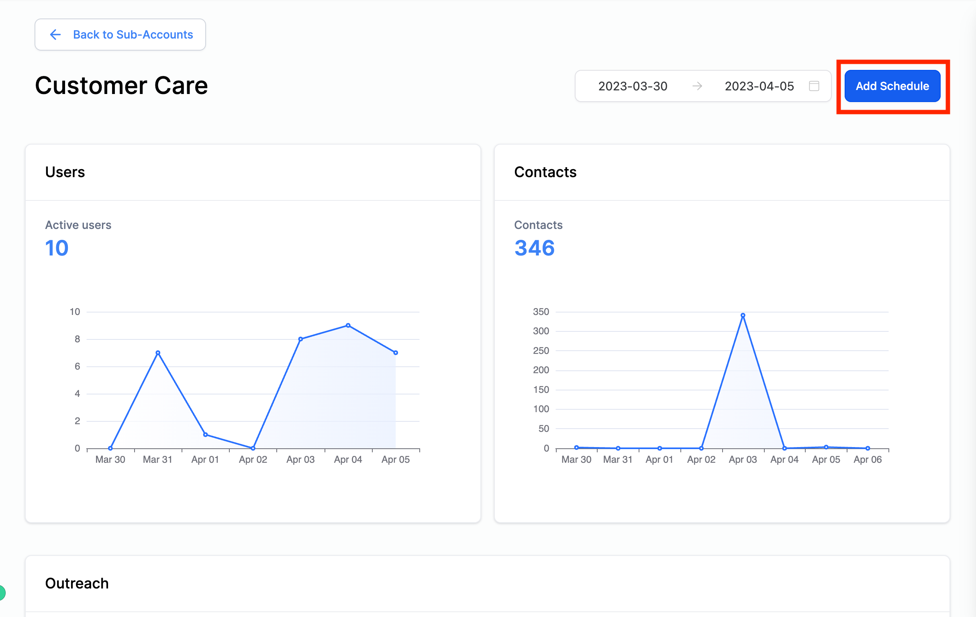Viewport: 976px width, 617px height.
Task: Click the 8 y-axis label in Users chart
Action: [78, 339]
